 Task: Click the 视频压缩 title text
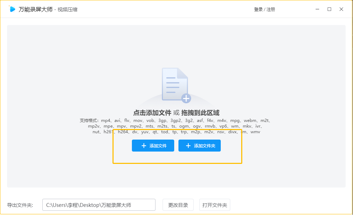point(67,10)
